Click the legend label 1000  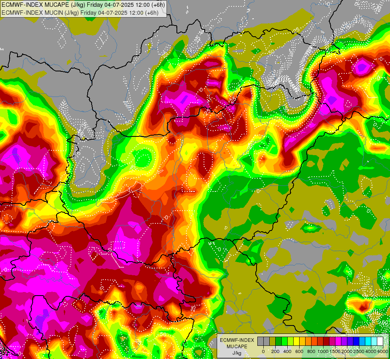(323, 351)
